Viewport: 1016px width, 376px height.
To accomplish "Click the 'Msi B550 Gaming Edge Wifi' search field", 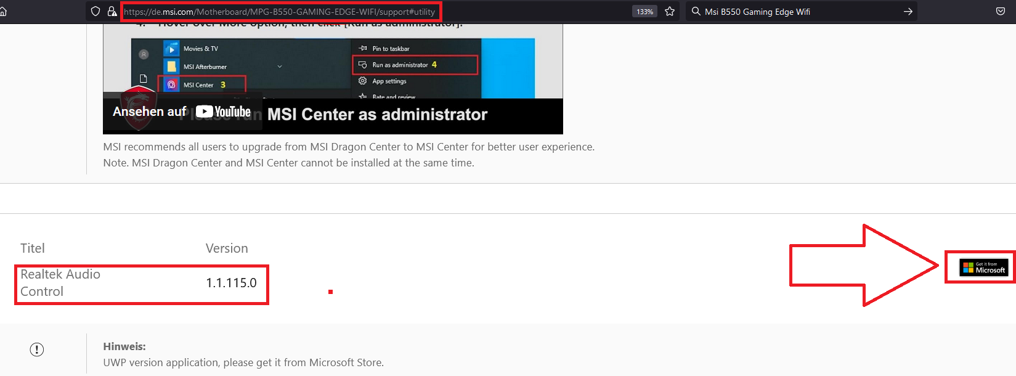I will tap(801, 12).
